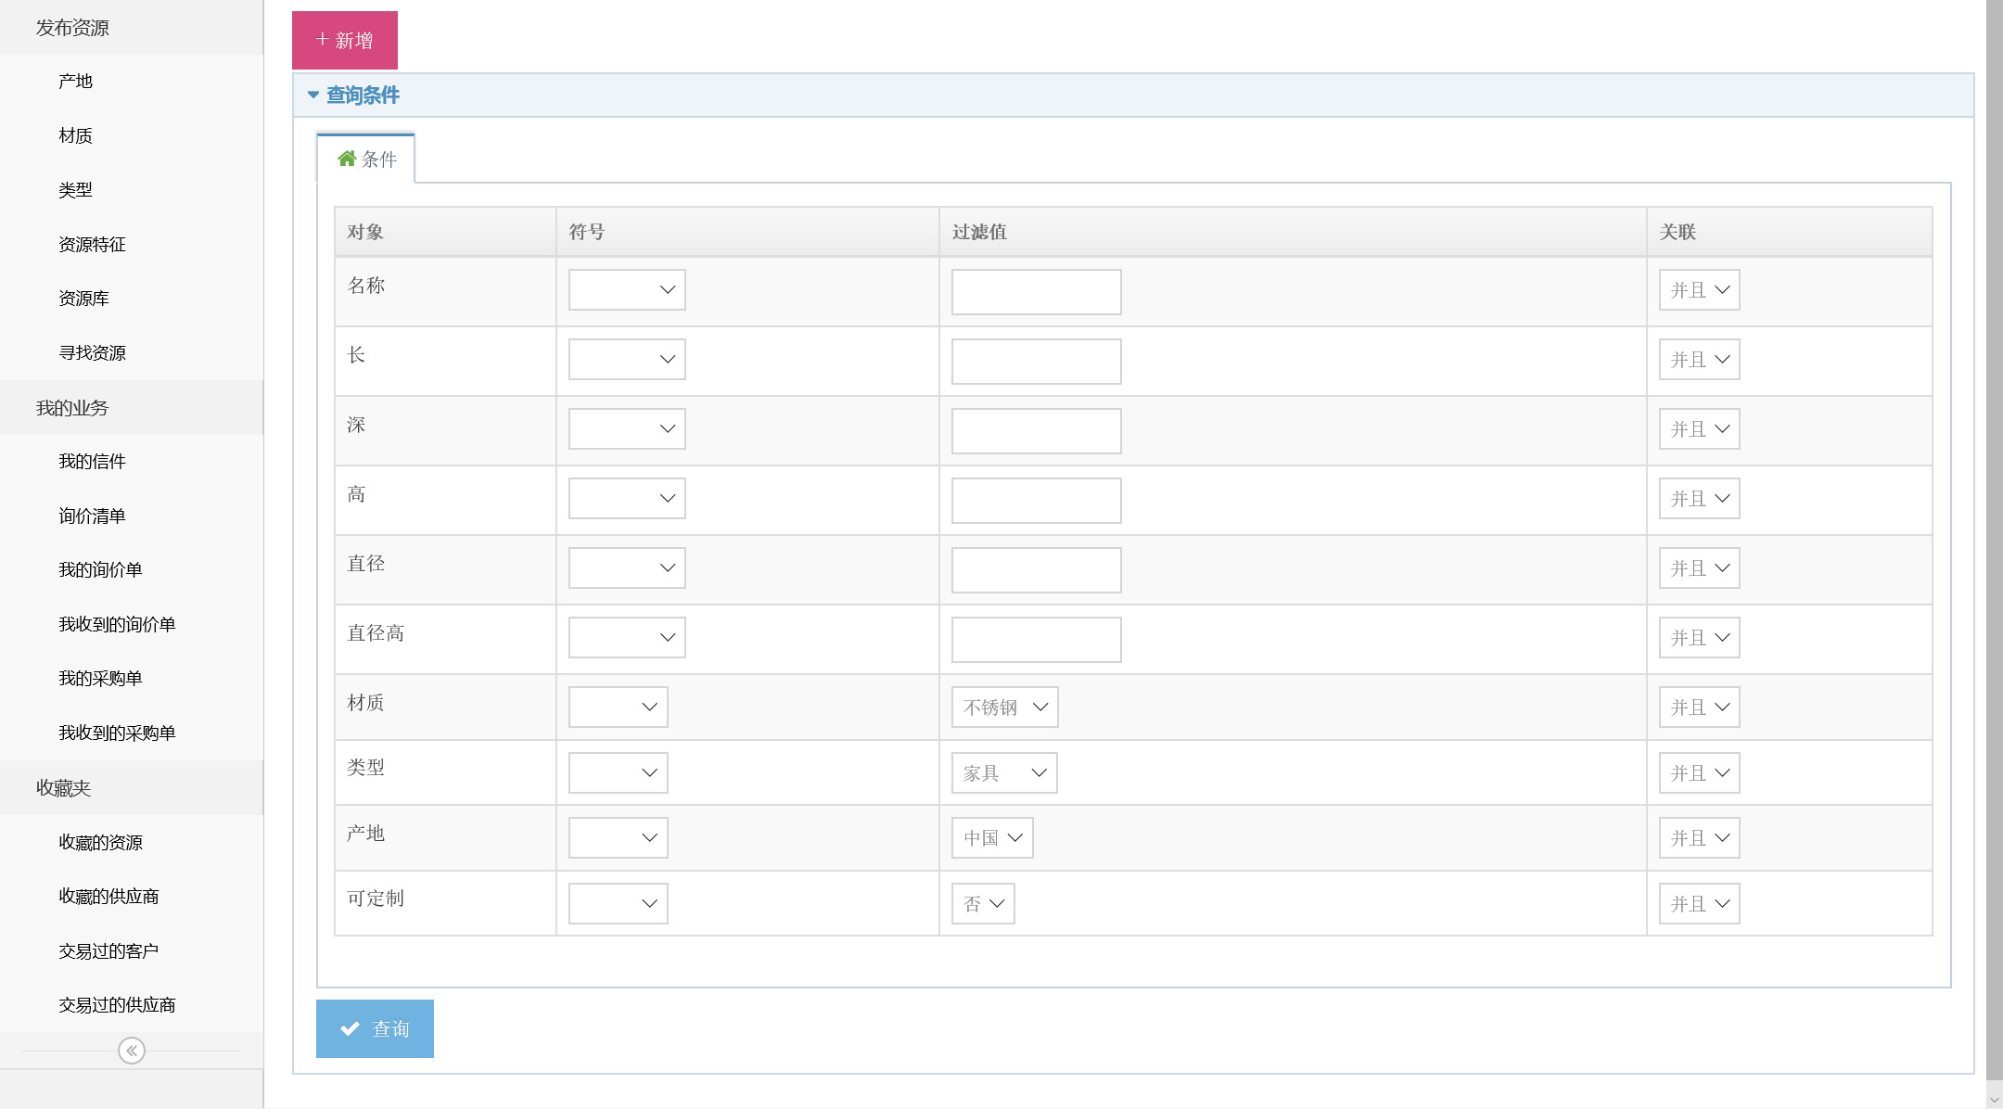This screenshot has width=2003, height=1109.
Task: Open the 符号 dropdown for 高 row
Action: pos(627,498)
